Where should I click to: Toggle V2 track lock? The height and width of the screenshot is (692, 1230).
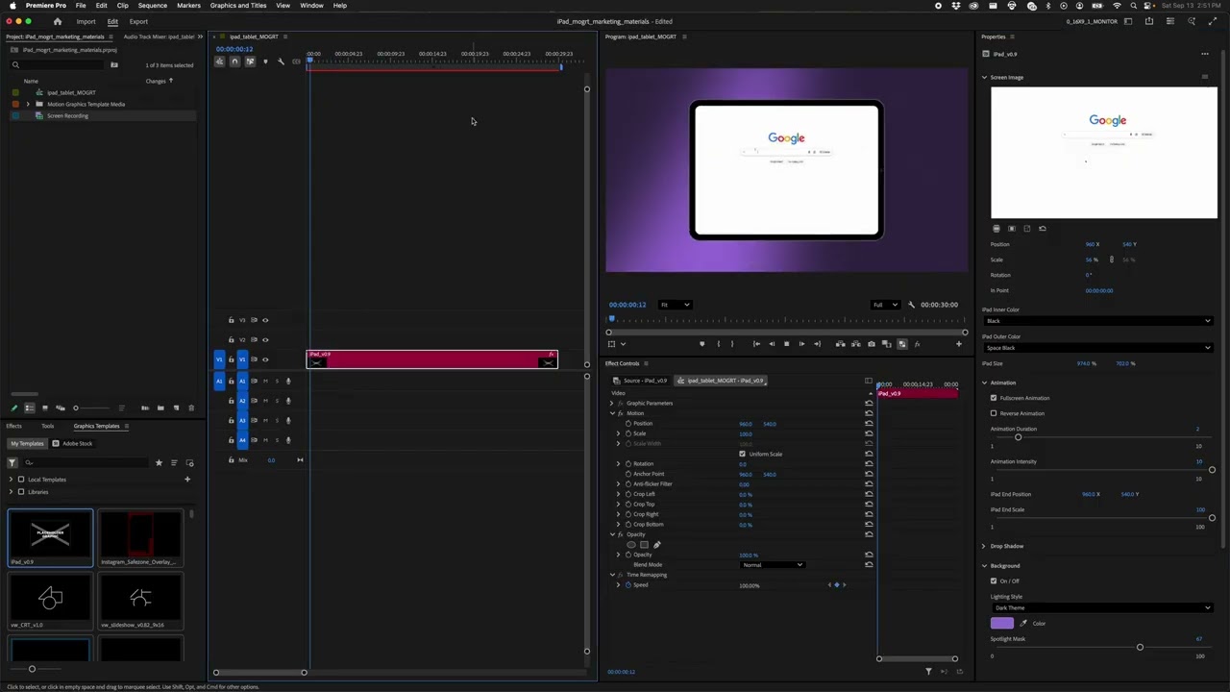coord(231,339)
